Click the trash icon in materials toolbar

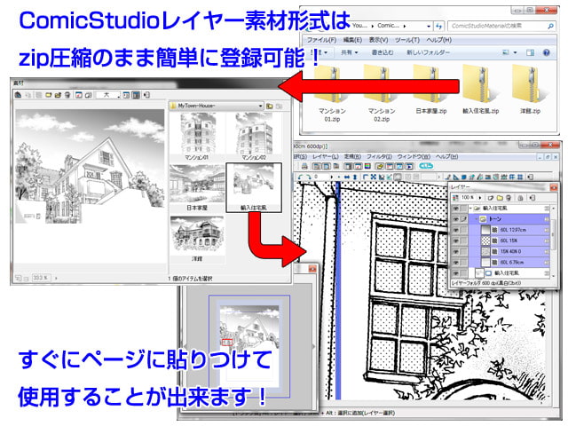point(66,93)
